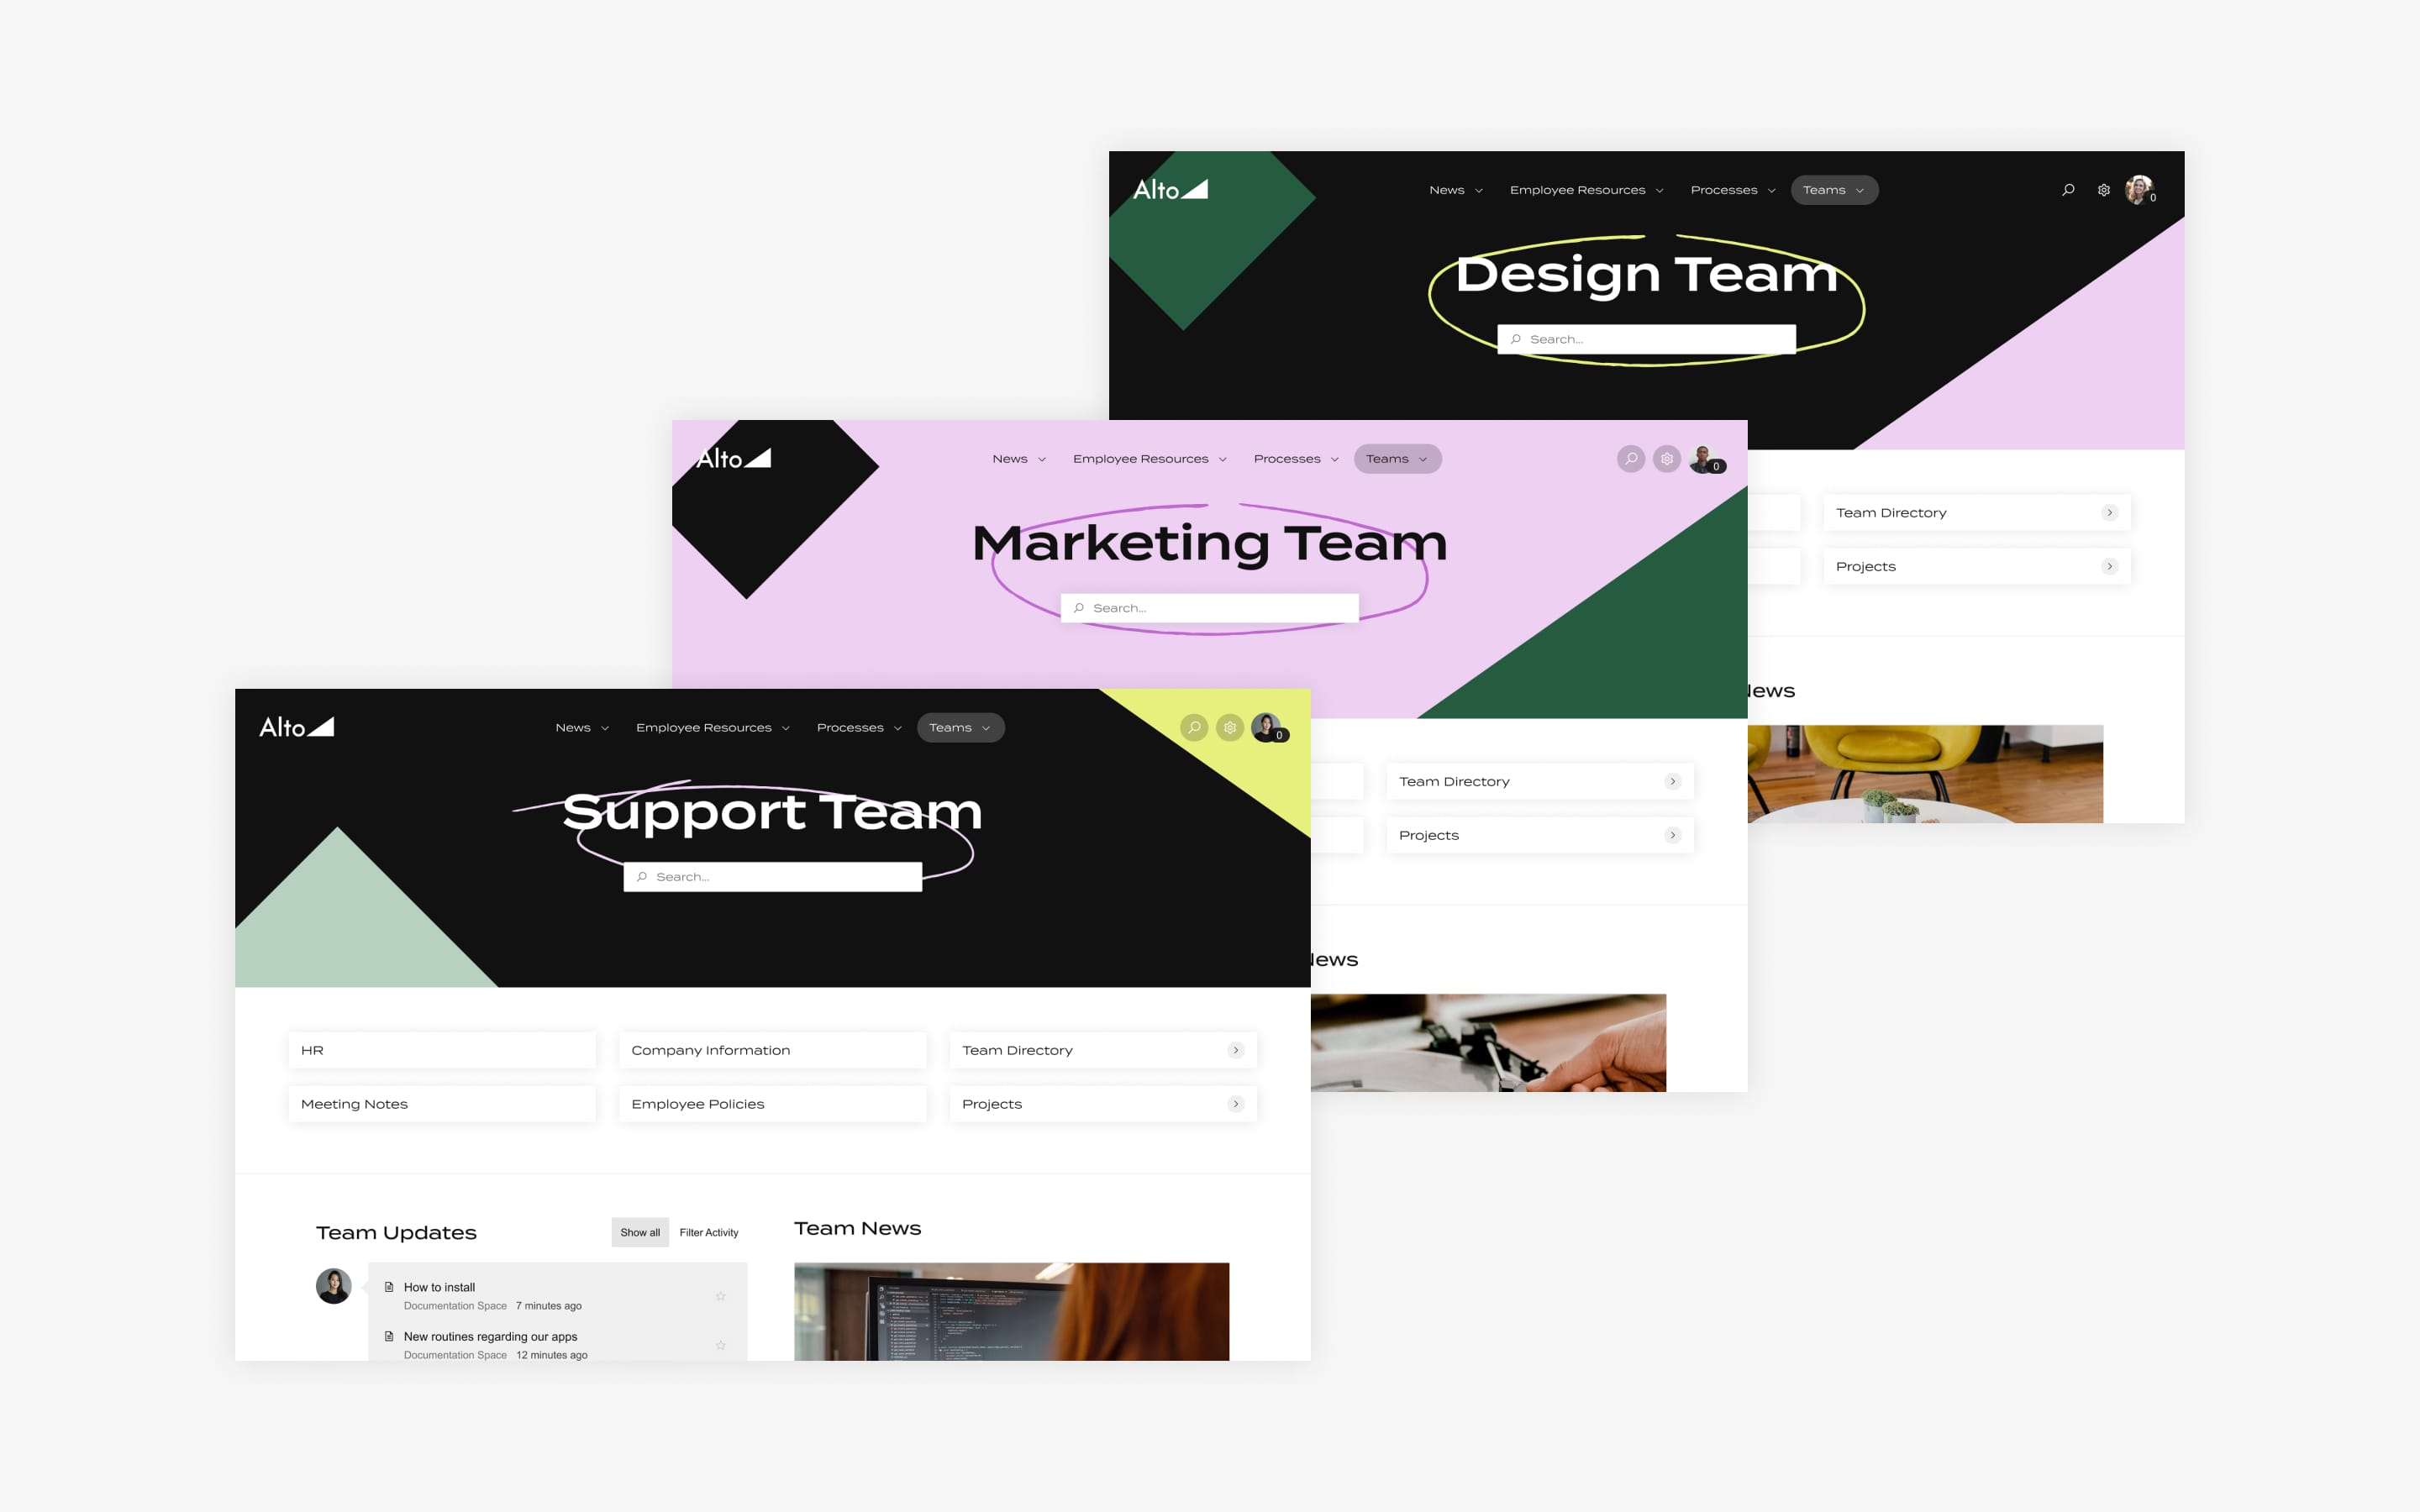Click Show All in Team Updates
The height and width of the screenshot is (1512, 2420).
(639, 1231)
